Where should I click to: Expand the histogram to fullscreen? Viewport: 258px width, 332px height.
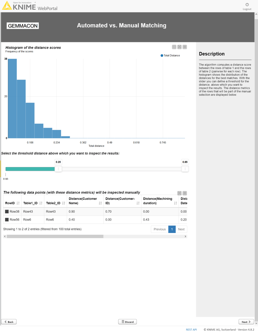179,47
